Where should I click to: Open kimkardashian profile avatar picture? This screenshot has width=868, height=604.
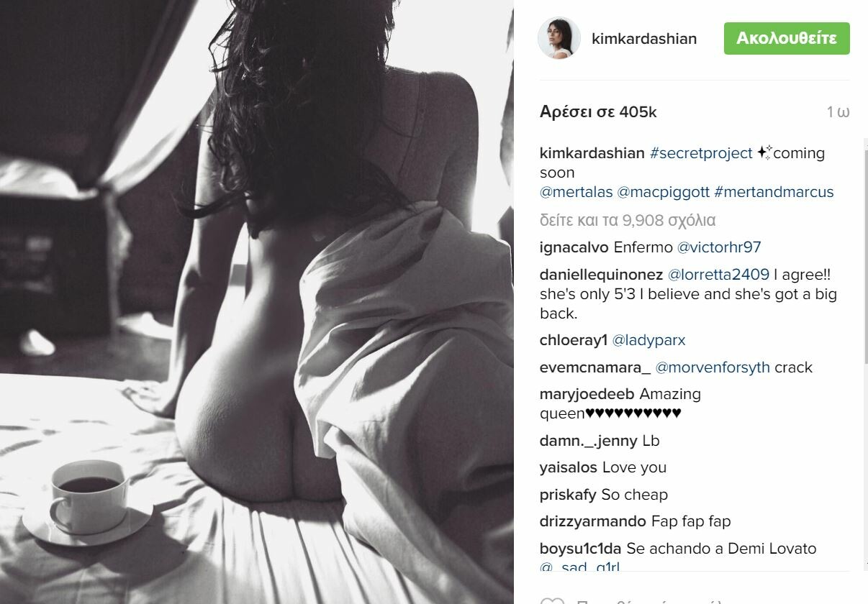click(x=559, y=38)
